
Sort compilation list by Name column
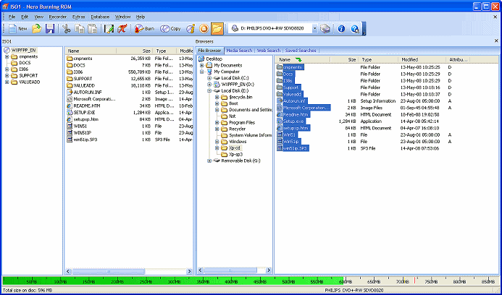coord(91,51)
